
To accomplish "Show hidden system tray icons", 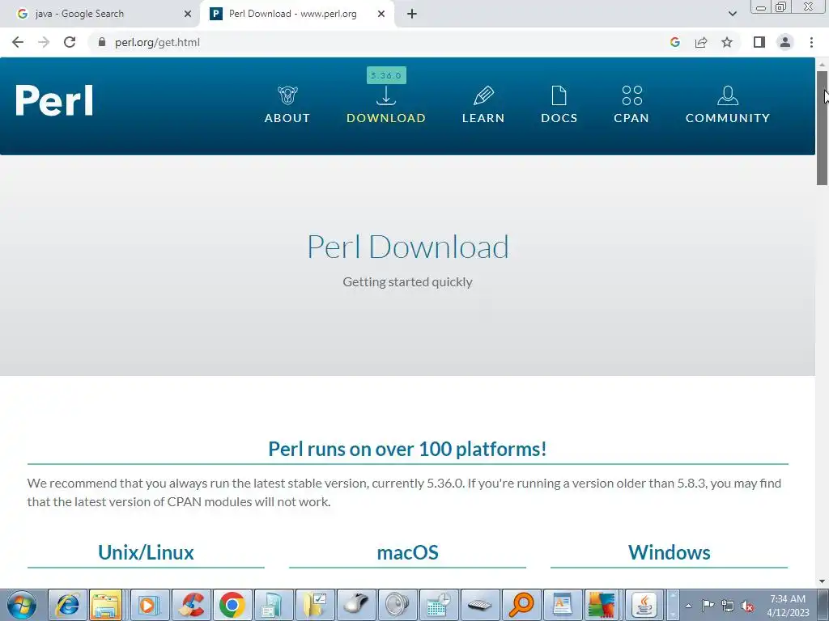I will click(688, 606).
